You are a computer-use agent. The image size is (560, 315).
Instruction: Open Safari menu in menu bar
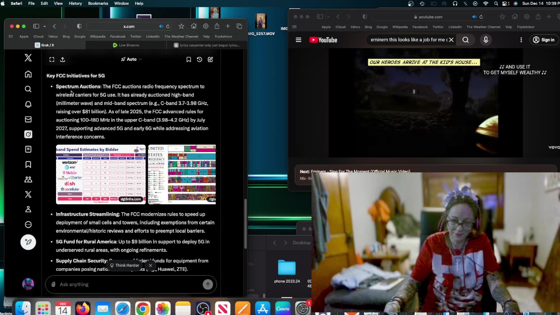[x=16, y=3]
